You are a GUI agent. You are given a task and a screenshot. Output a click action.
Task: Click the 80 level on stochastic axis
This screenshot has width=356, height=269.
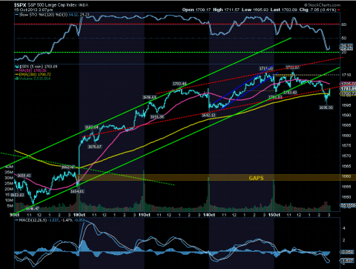pos(344,24)
